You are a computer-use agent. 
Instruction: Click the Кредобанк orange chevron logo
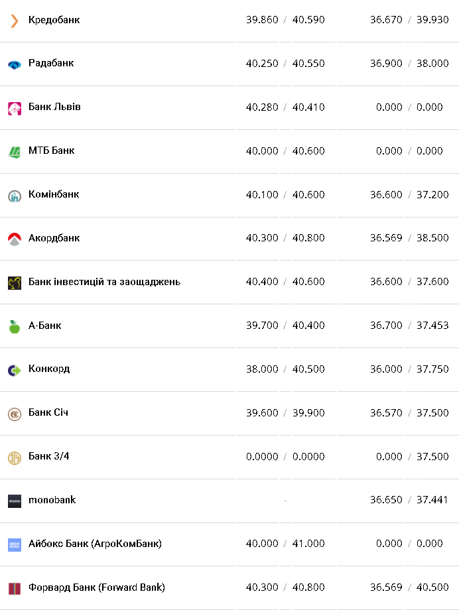point(15,21)
